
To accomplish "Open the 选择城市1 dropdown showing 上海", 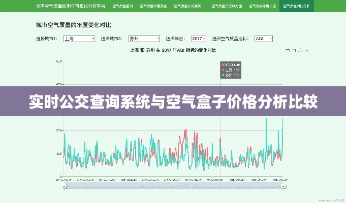I will point(79,38).
